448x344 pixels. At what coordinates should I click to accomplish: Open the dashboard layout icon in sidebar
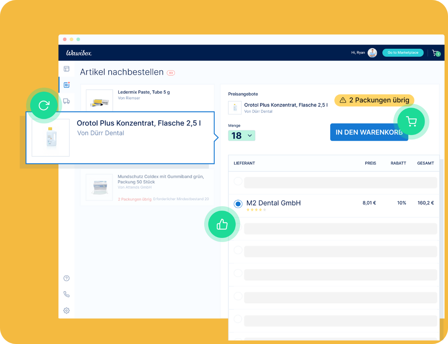coord(66,69)
